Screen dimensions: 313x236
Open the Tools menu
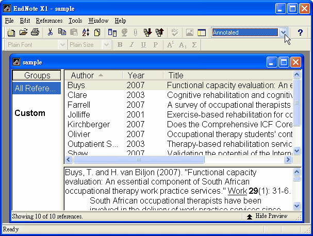(x=75, y=21)
